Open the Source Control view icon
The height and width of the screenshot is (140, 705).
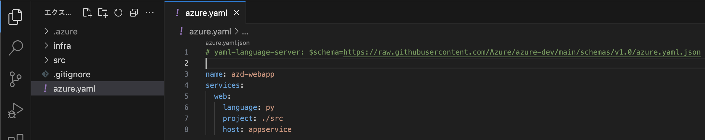(15, 79)
